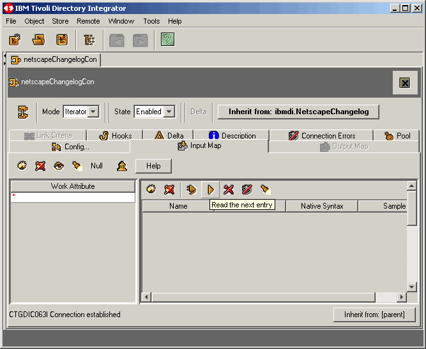
Task: Click the 'Inherit from: ibmdi.NetscapeChangelog' button
Action: 298,112
